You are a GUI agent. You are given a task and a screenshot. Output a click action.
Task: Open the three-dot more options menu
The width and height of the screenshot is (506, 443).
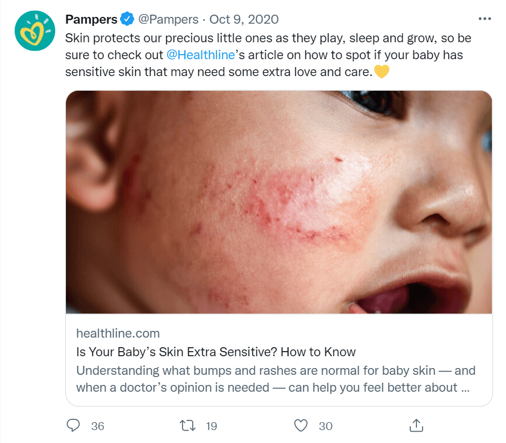pos(485,19)
